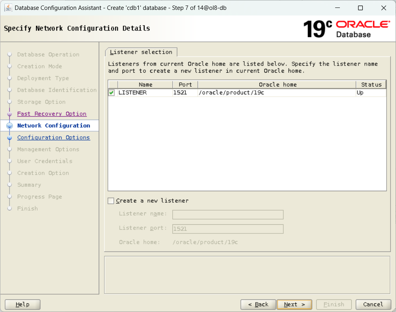Select the port 1521 table cell

pos(185,93)
